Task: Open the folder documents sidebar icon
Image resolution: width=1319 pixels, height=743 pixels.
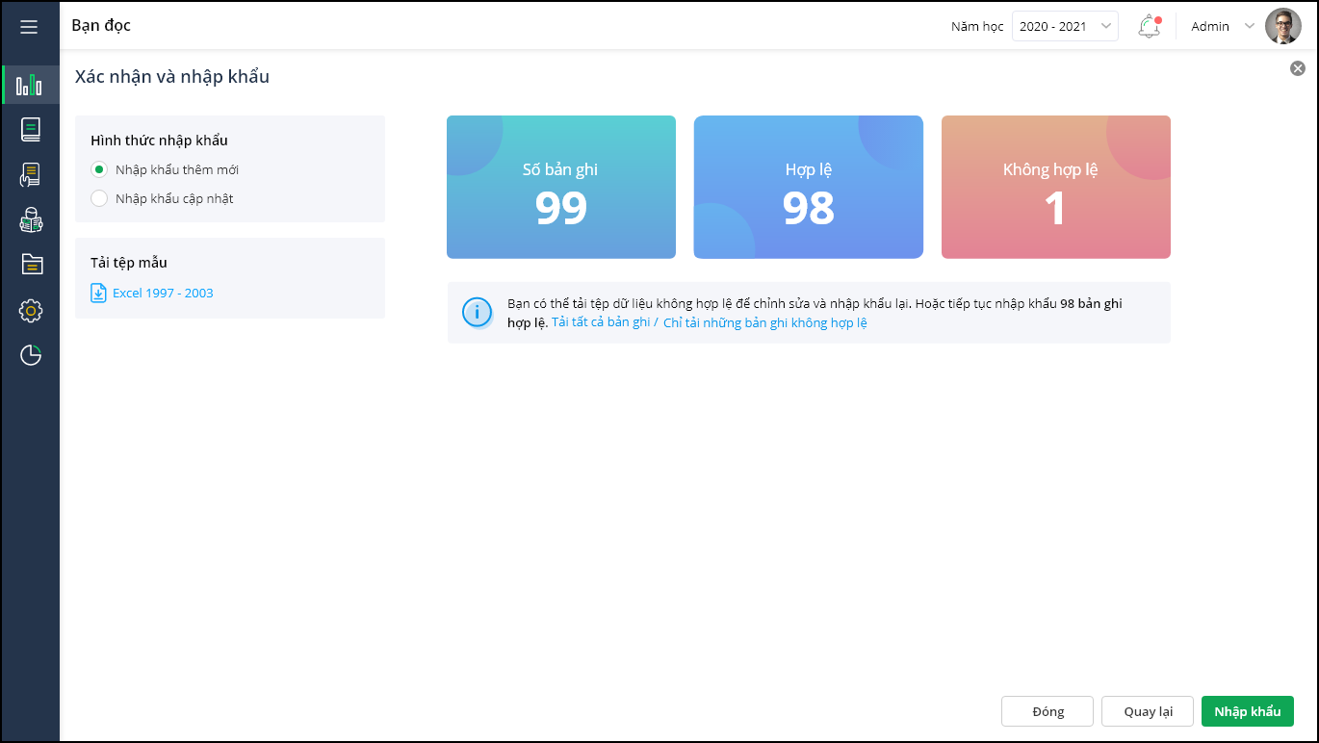Action: [x=31, y=265]
